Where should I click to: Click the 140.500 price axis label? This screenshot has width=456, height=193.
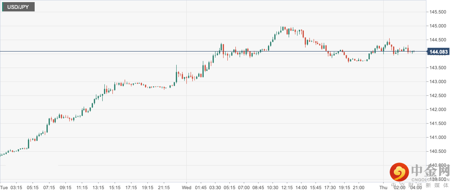pos(437,152)
